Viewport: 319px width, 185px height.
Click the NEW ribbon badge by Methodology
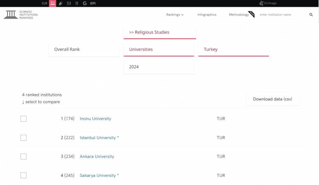252,14
